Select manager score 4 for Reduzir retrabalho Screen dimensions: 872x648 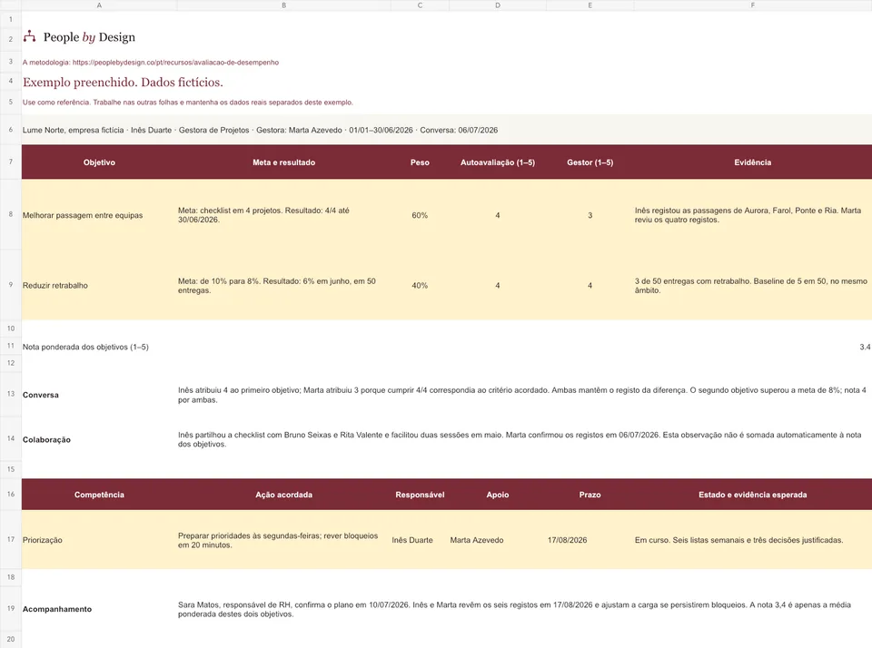[590, 285]
